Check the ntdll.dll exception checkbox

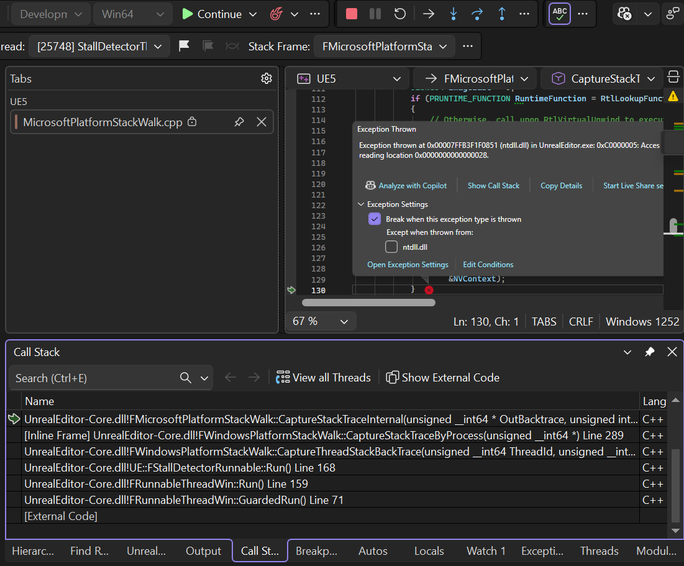[x=391, y=247]
